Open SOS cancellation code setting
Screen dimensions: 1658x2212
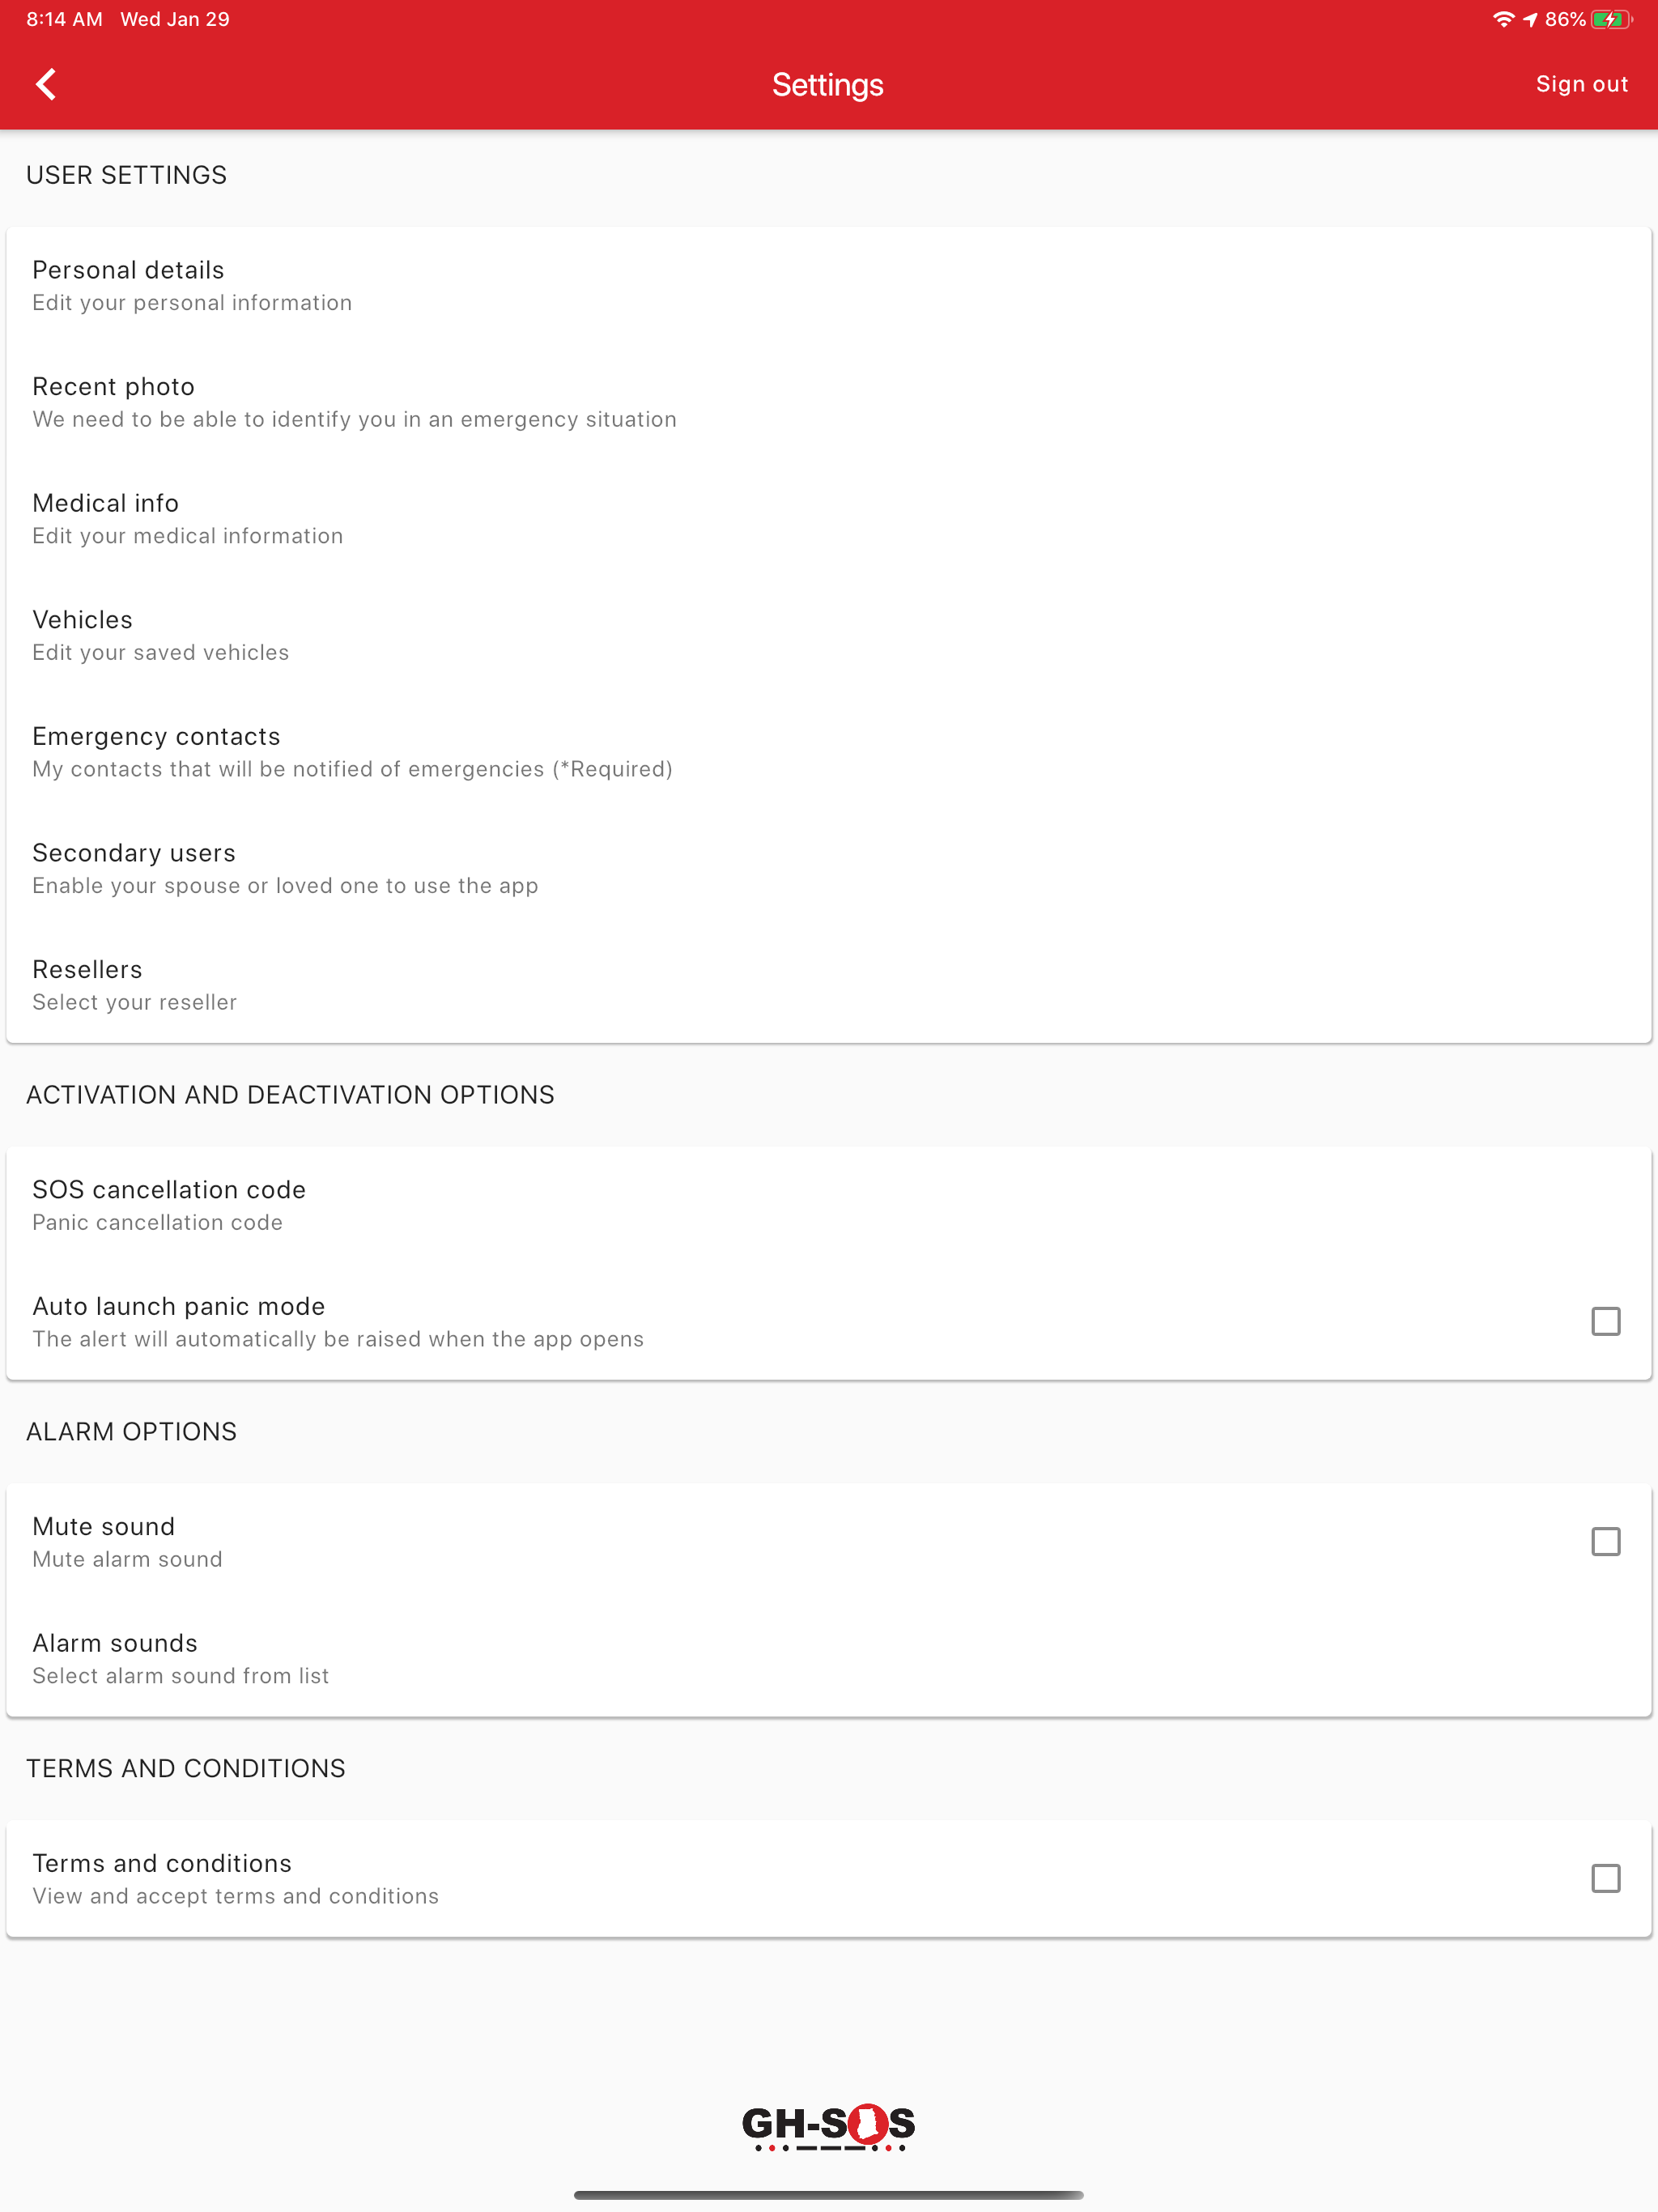[x=828, y=1205]
